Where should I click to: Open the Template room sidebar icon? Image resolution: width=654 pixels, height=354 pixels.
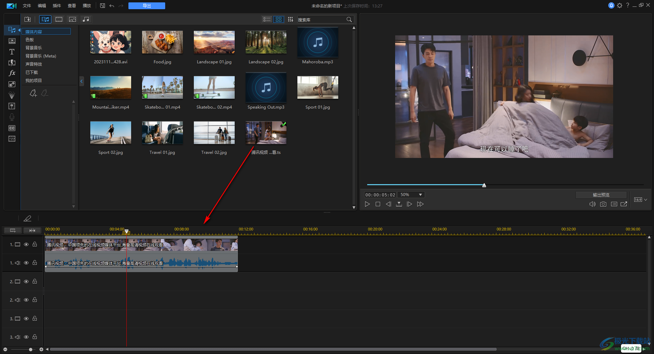12,41
